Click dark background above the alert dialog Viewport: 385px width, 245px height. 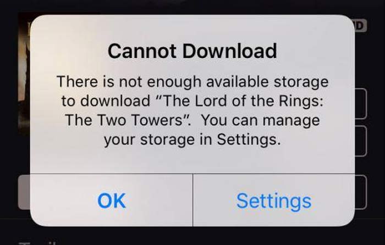point(193,7)
